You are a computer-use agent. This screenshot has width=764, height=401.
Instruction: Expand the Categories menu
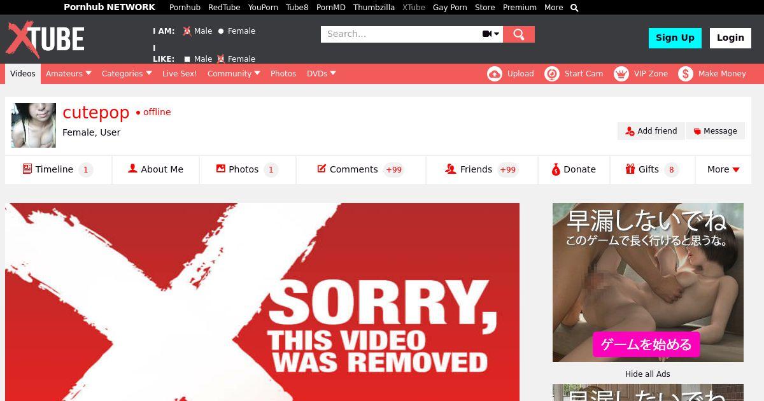point(127,74)
